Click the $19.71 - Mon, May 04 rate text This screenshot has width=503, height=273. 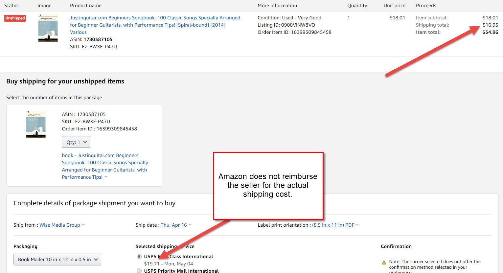169,264
